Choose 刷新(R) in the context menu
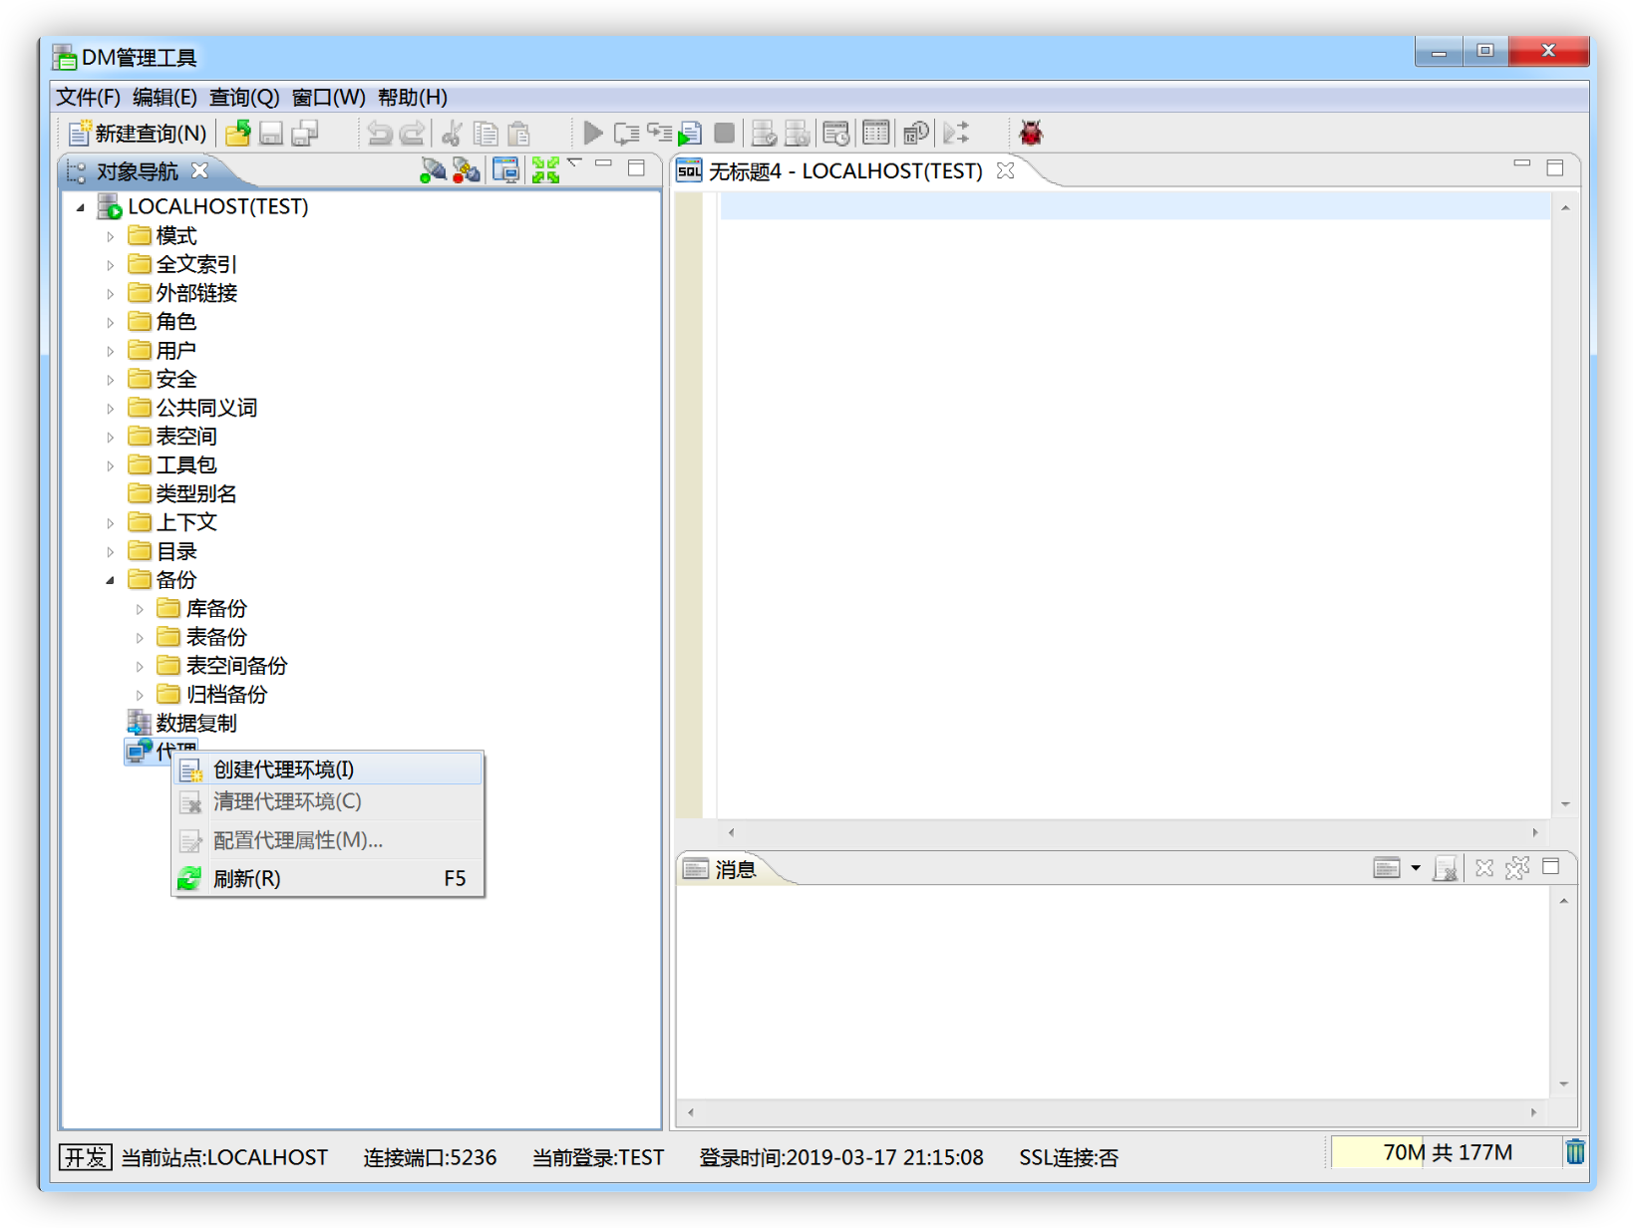The width and height of the screenshot is (1633, 1228). coord(328,878)
